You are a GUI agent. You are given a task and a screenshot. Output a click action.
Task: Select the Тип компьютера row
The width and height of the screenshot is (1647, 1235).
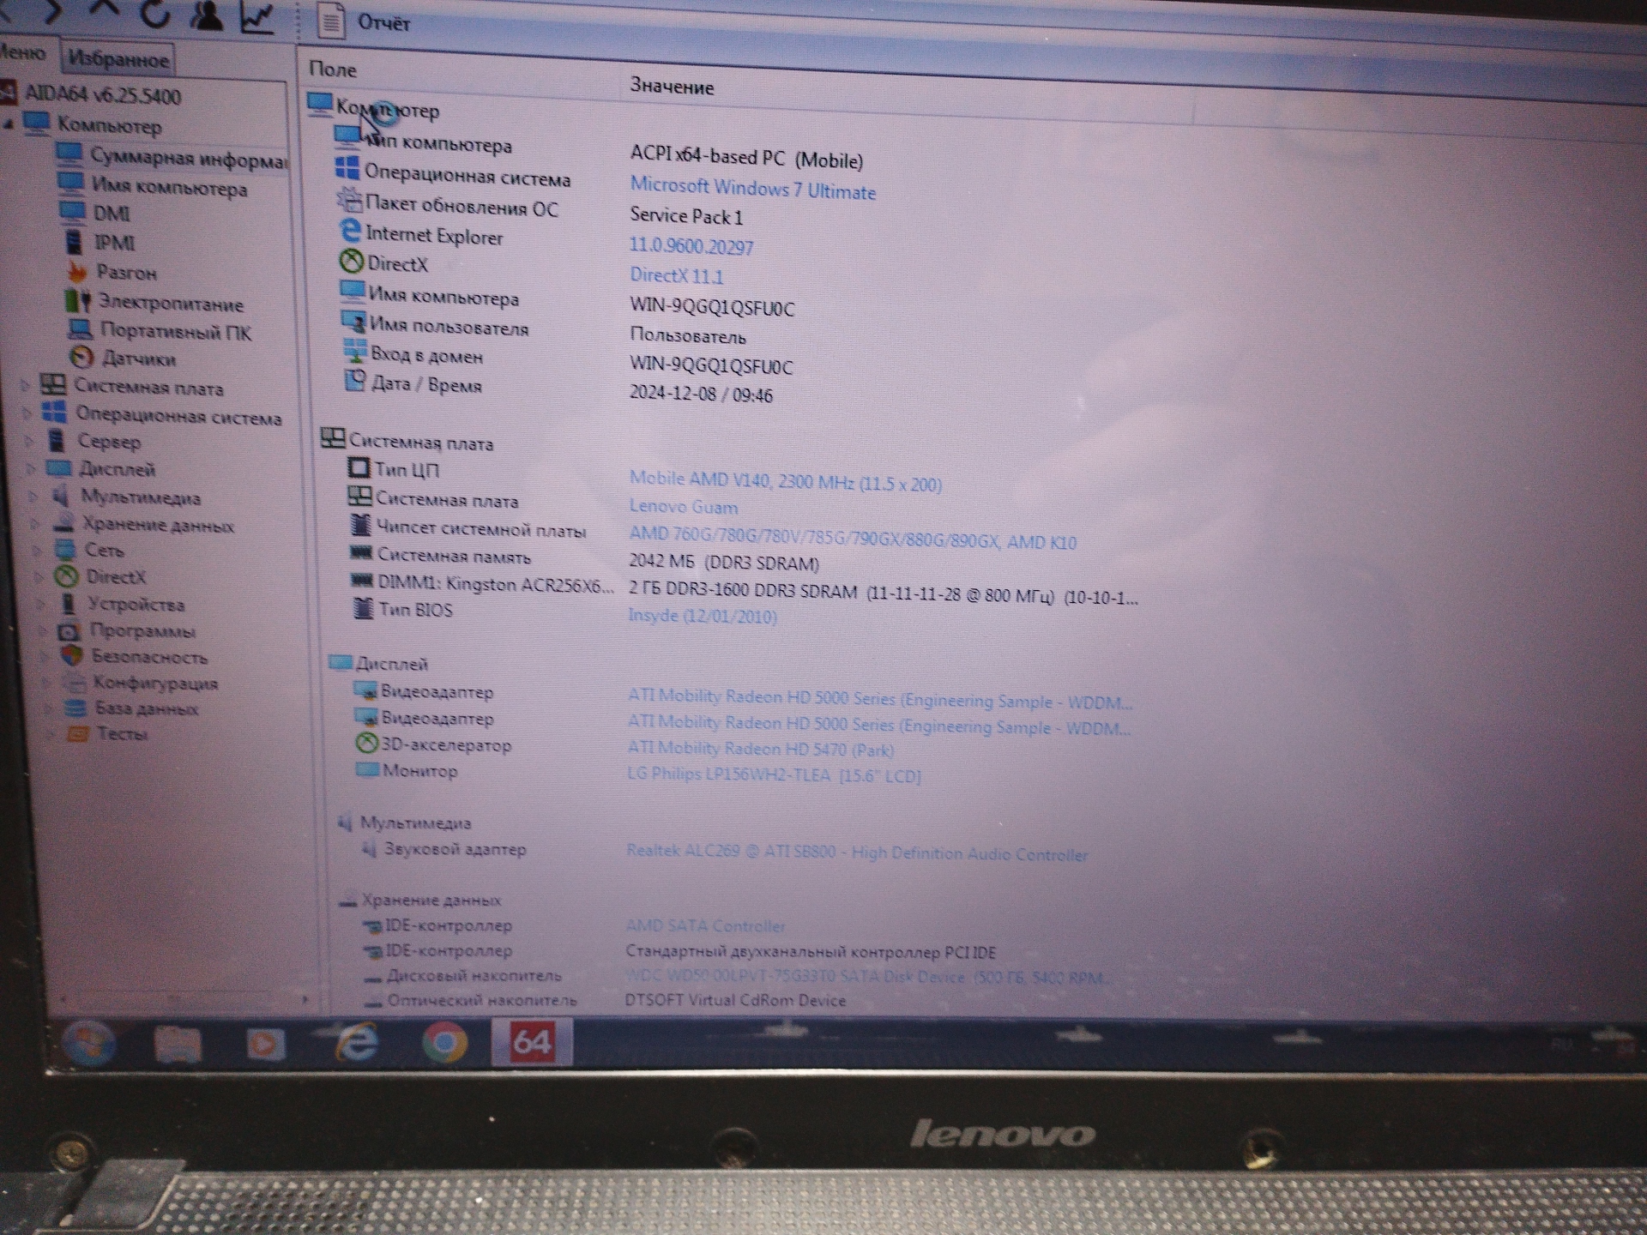pyautogui.click(x=597, y=151)
